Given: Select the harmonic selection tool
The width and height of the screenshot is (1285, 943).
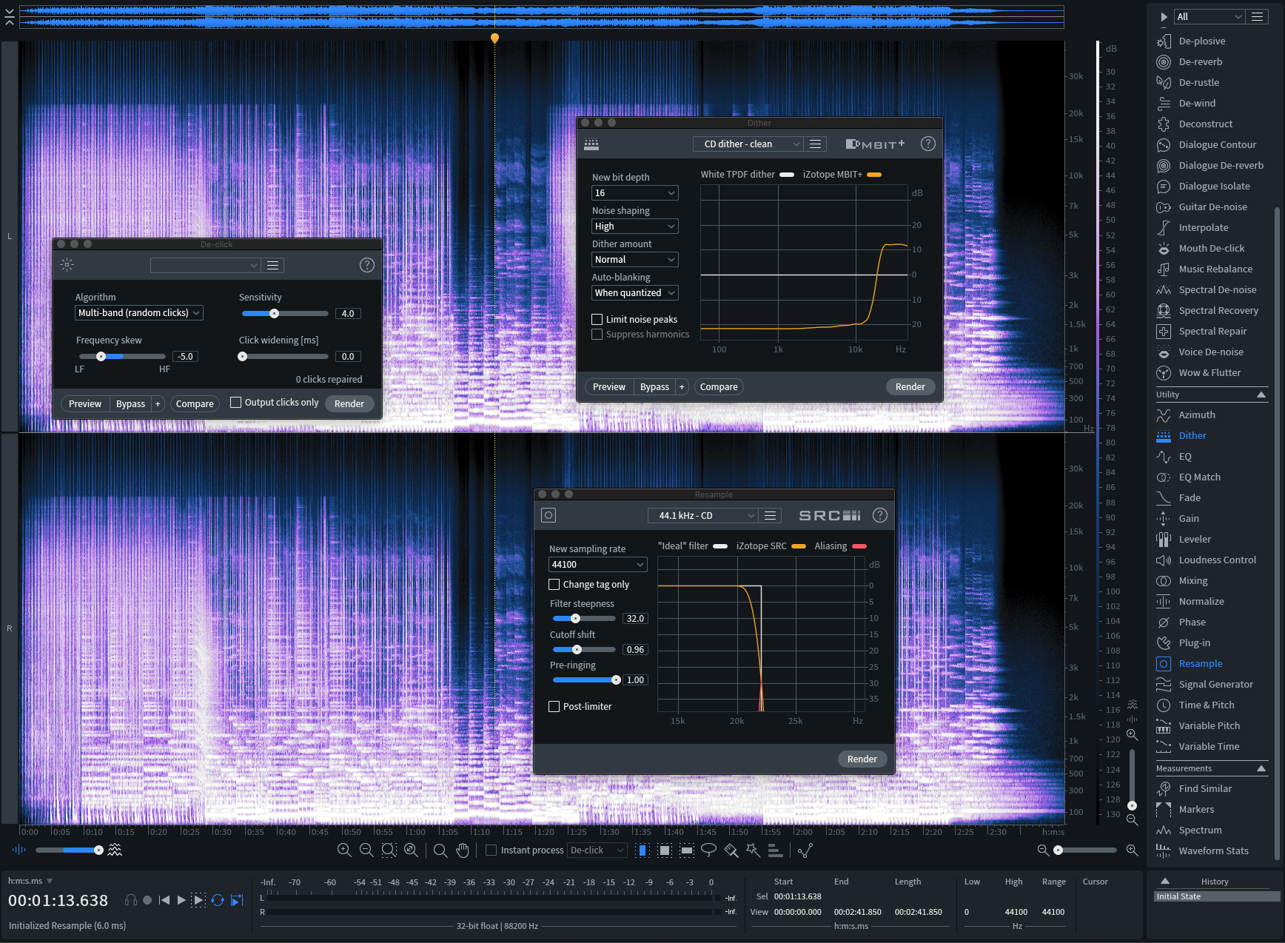Looking at the screenshot, I should coord(775,850).
